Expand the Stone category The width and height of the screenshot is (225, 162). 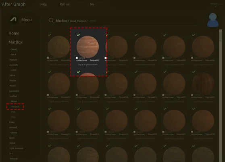[13, 133]
